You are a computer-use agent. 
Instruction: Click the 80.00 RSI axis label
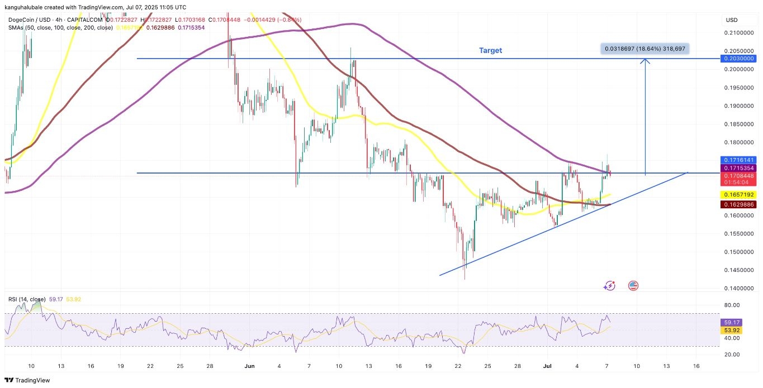click(x=733, y=305)
